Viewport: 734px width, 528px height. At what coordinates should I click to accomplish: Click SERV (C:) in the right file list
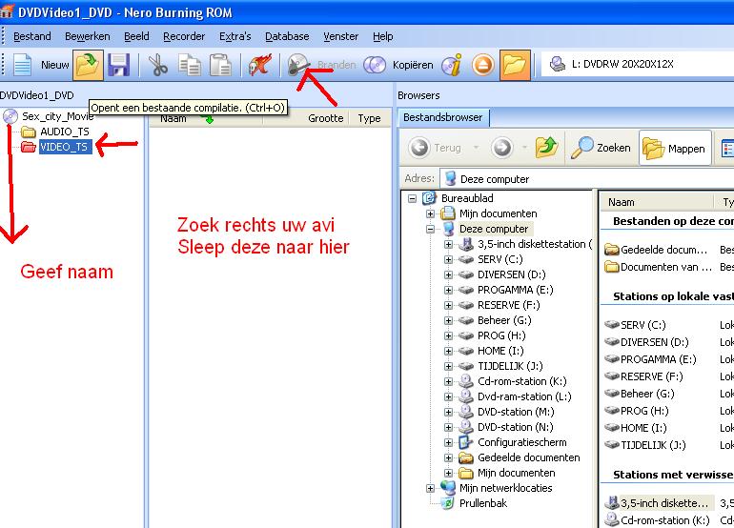(635, 325)
